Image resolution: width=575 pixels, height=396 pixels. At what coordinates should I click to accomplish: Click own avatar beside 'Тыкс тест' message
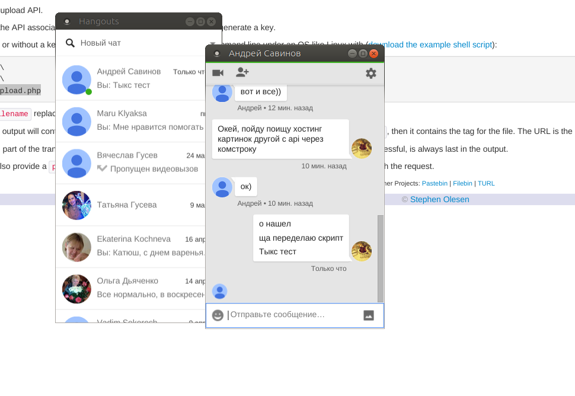[362, 251]
